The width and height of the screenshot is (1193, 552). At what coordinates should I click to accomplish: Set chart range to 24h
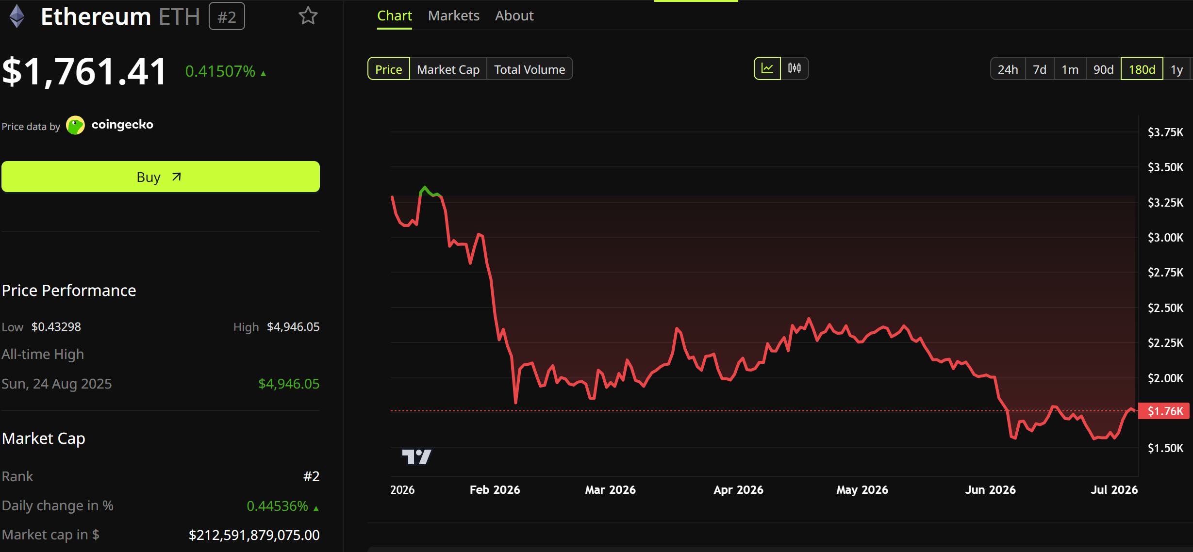coord(1008,69)
